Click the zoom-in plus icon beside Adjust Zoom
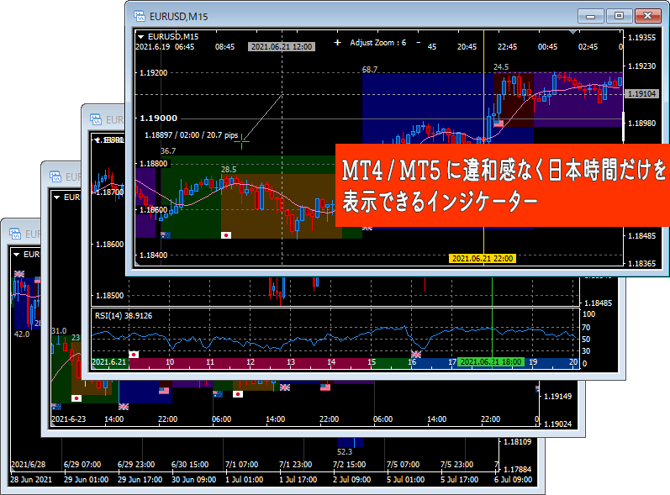Screen dimensions: 670x495 [x=337, y=42]
